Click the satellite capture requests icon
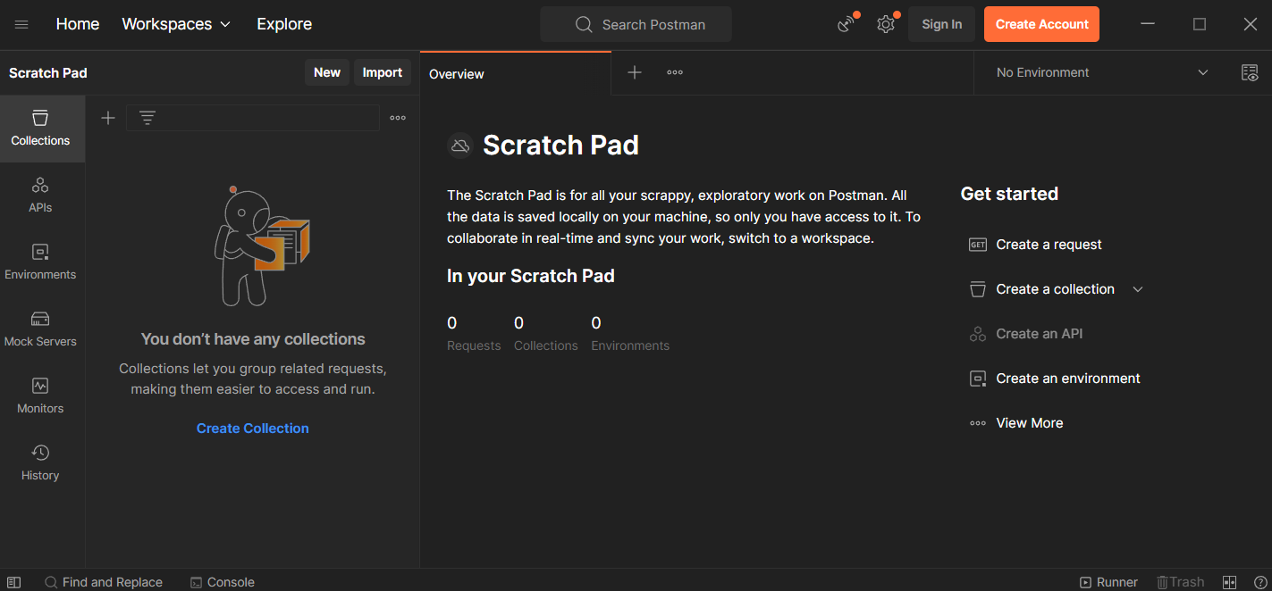The image size is (1272, 591). (847, 24)
